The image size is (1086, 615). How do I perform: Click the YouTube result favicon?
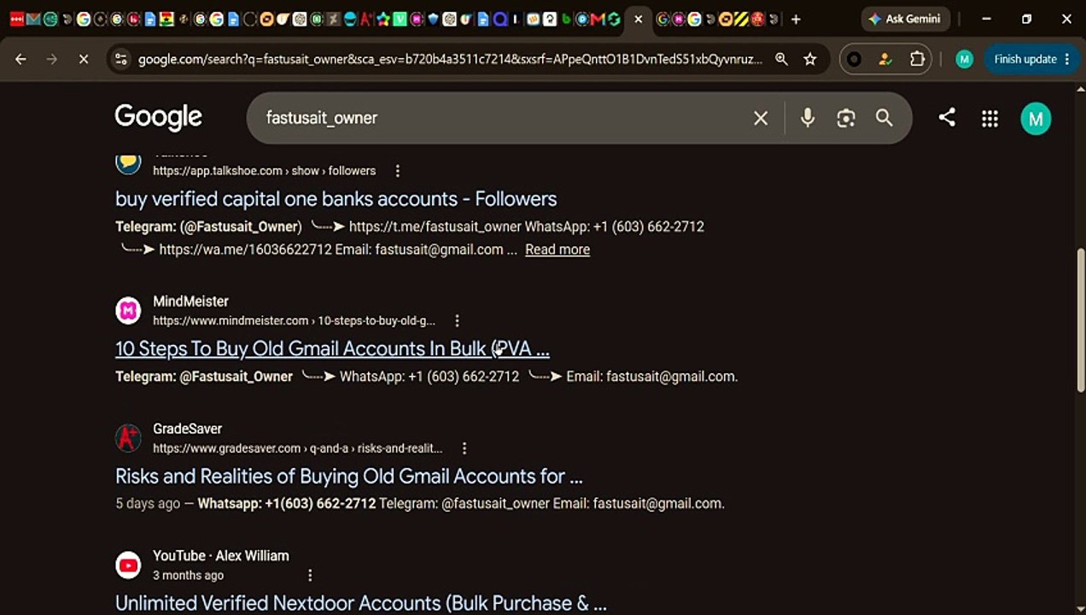click(128, 565)
